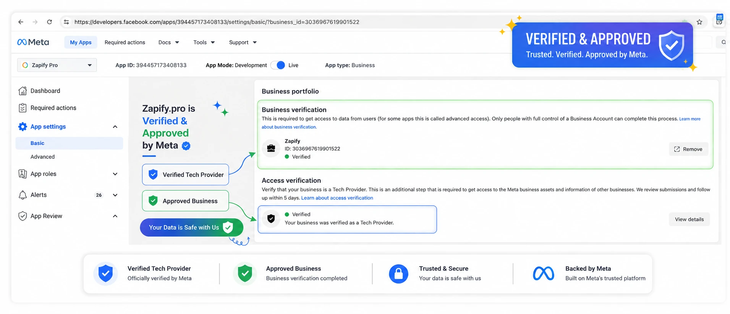Click 'Your business was verified as a Tech Provider.'
The width and height of the screenshot is (730, 314).
(x=339, y=223)
